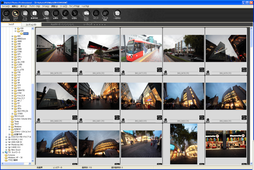The image size is (254, 170).
Task: Rotate right using the 右回転 icon
Action: pos(74,14)
